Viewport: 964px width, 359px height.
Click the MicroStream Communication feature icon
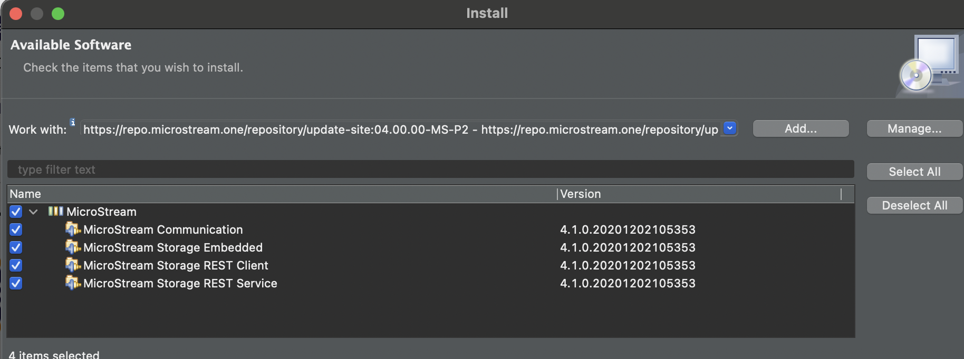pyautogui.click(x=74, y=230)
